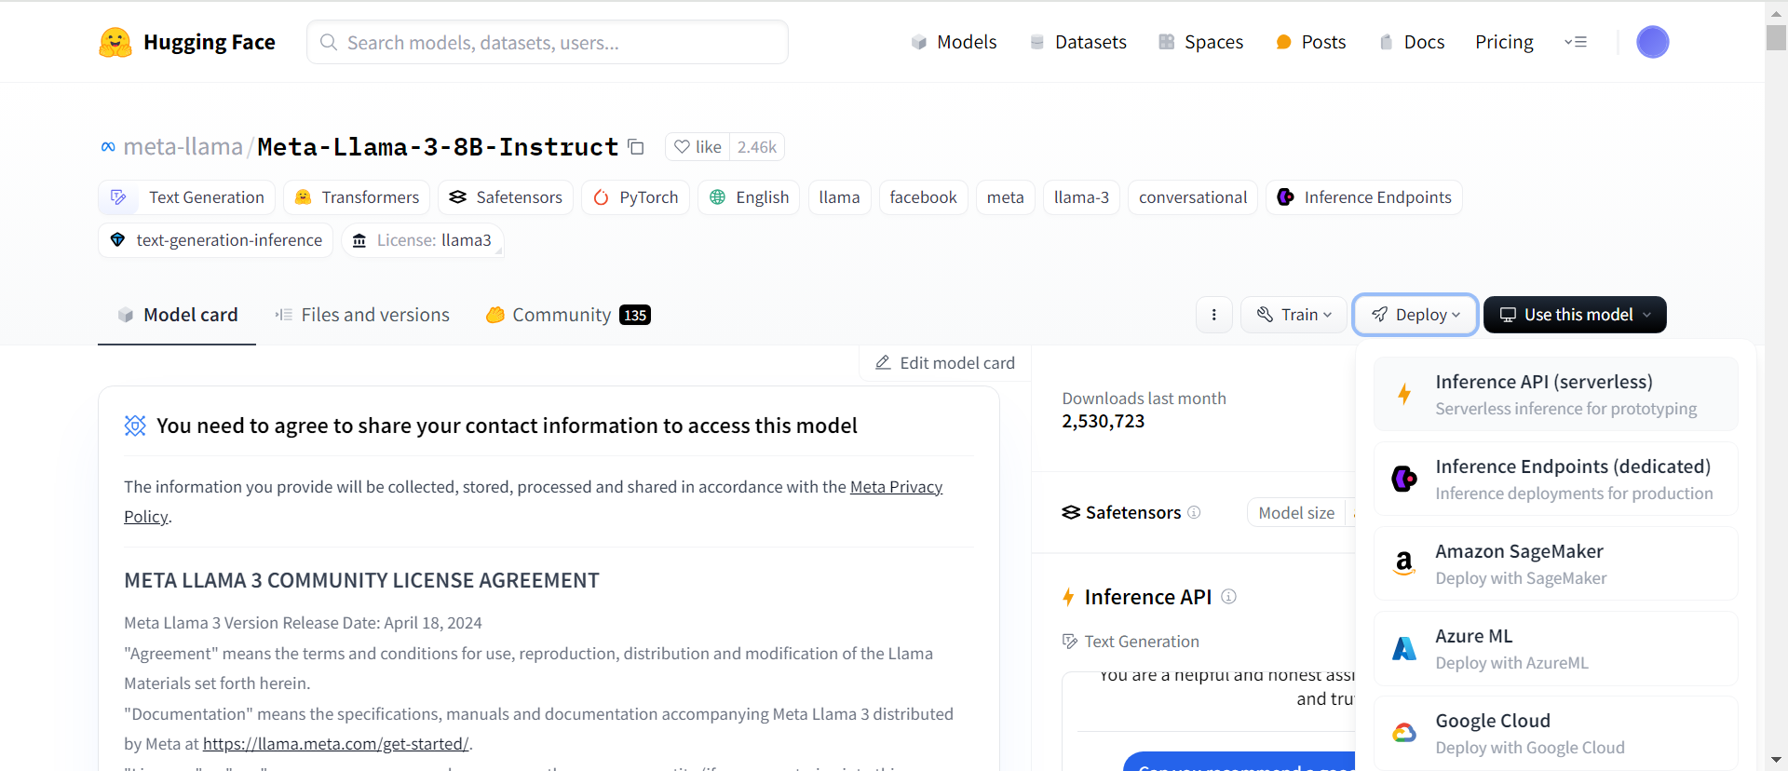Click the Meta-Llama-3-8B-Instruct model title

(438, 147)
